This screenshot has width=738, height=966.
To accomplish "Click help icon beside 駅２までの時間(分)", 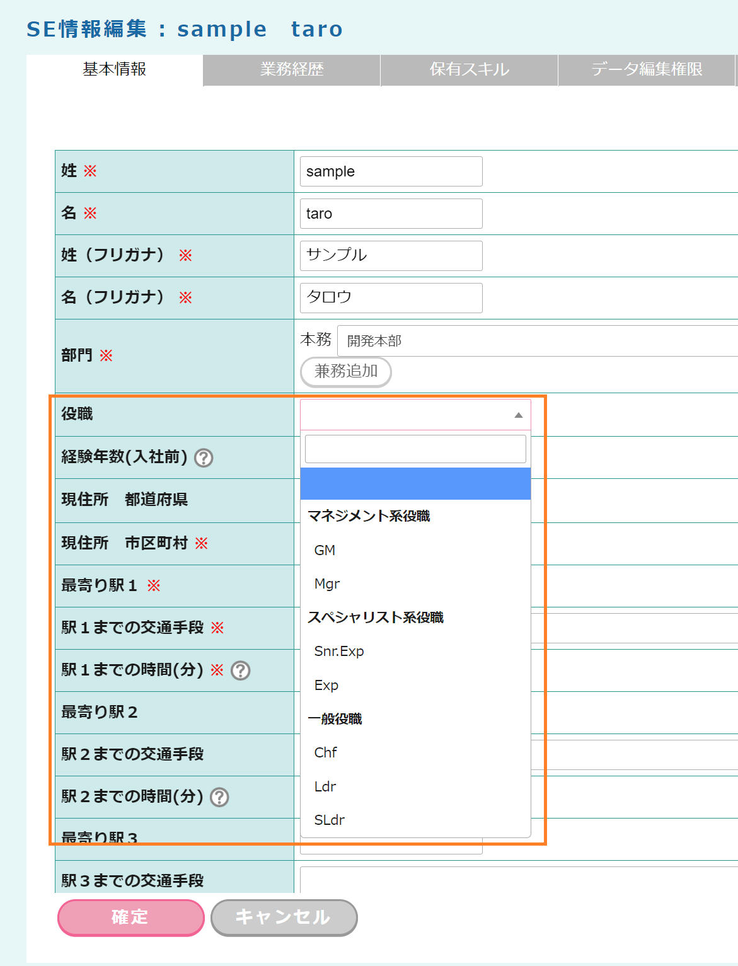I will click(219, 797).
